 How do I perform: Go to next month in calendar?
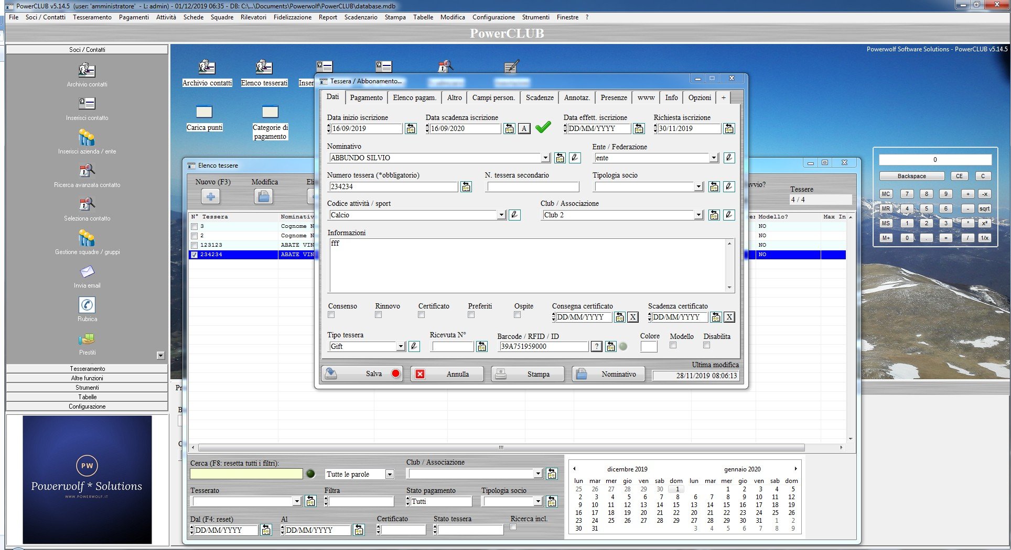click(795, 469)
